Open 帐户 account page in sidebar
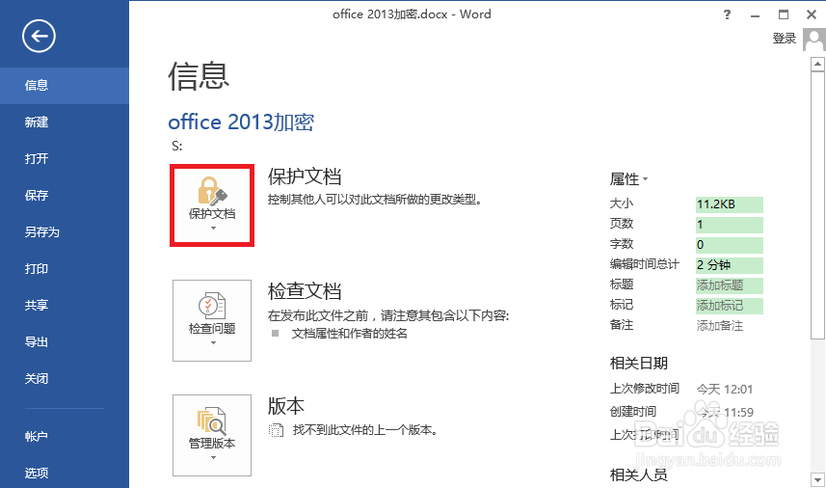The width and height of the screenshot is (826, 488). (65, 436)
